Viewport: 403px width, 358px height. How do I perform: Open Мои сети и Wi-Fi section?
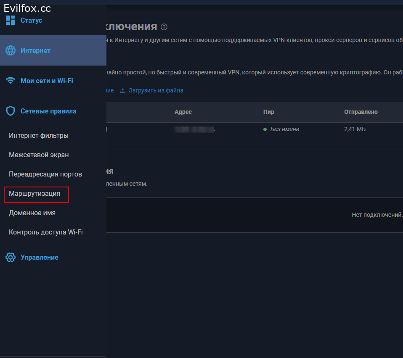pyautogui.click(x=47, y=81)
